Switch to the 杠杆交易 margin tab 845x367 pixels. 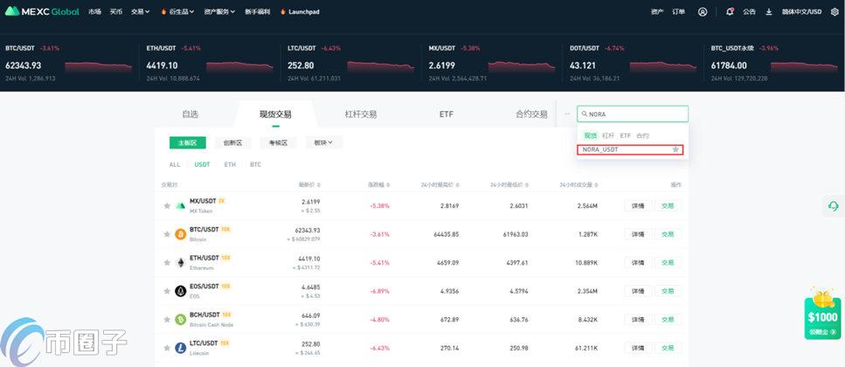pyautogui.click(x=361, y=114)
